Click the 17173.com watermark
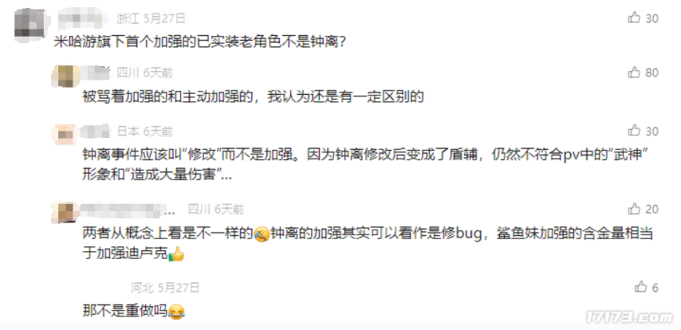 coord(629,318)
